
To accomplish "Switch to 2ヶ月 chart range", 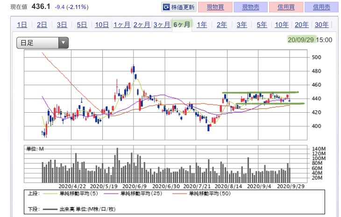I will [x=142, y=25].
